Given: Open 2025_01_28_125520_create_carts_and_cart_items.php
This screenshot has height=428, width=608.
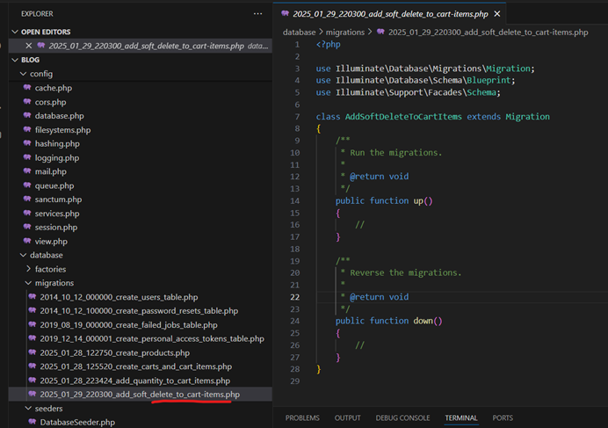Looking at the screenshot, I should (135, 366).
